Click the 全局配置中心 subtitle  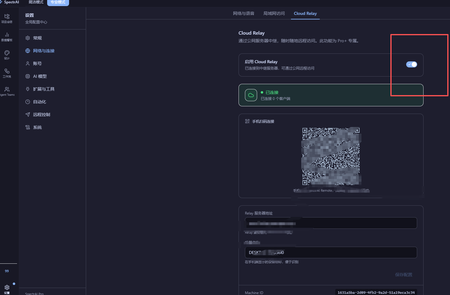tap(36, 22)
